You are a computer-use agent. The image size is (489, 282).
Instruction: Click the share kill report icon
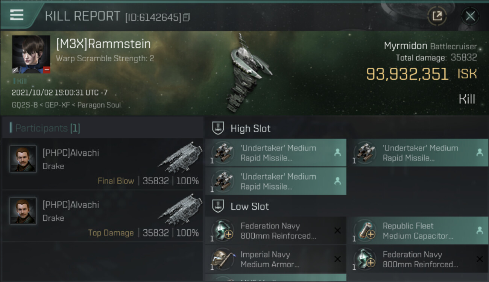click(x=437, y=16)
